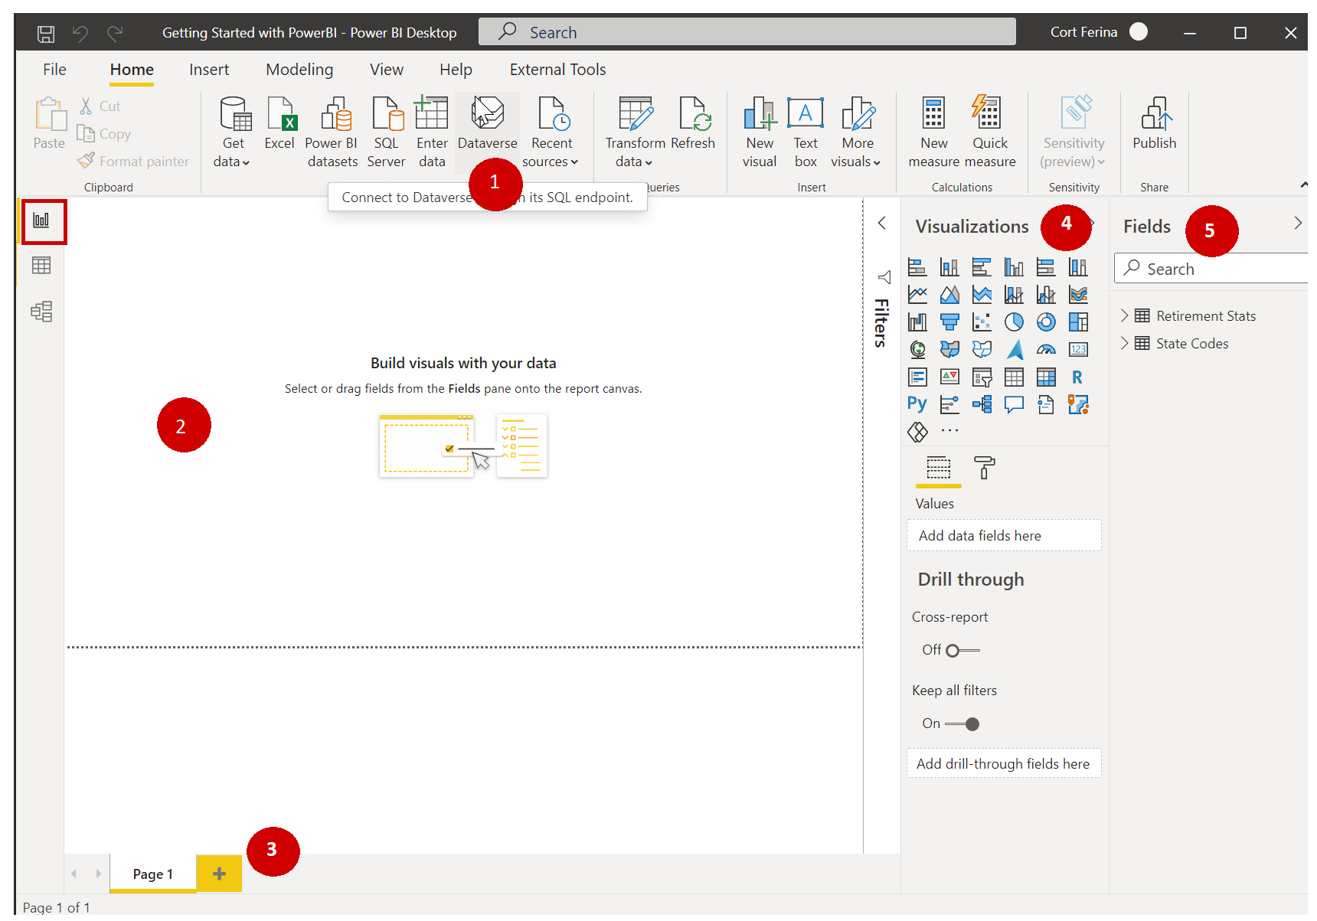Toggle Cross-report drill through switch
The width and height of the screenshot is (1317, 921).
[963, 651]
